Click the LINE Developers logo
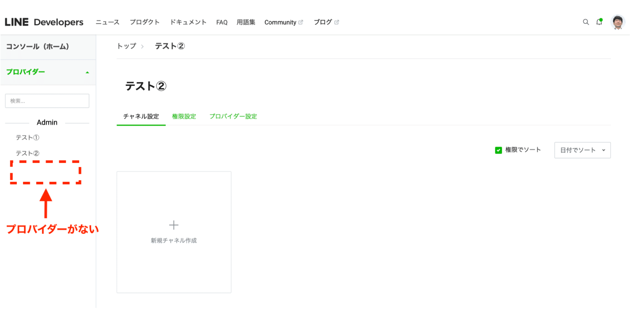636x310 pixels. 44,22
